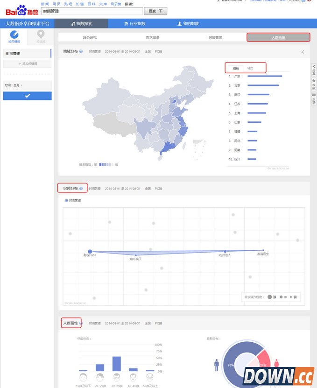
Task: Click the female figure icon
Action: click(276, 363)
